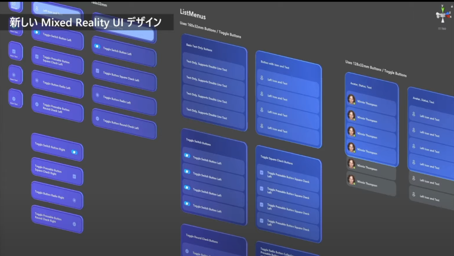Flip bottom switch in Toggle Switch Buttons card
The height and width of the screenshot is (256, 454).
point(187,203)
